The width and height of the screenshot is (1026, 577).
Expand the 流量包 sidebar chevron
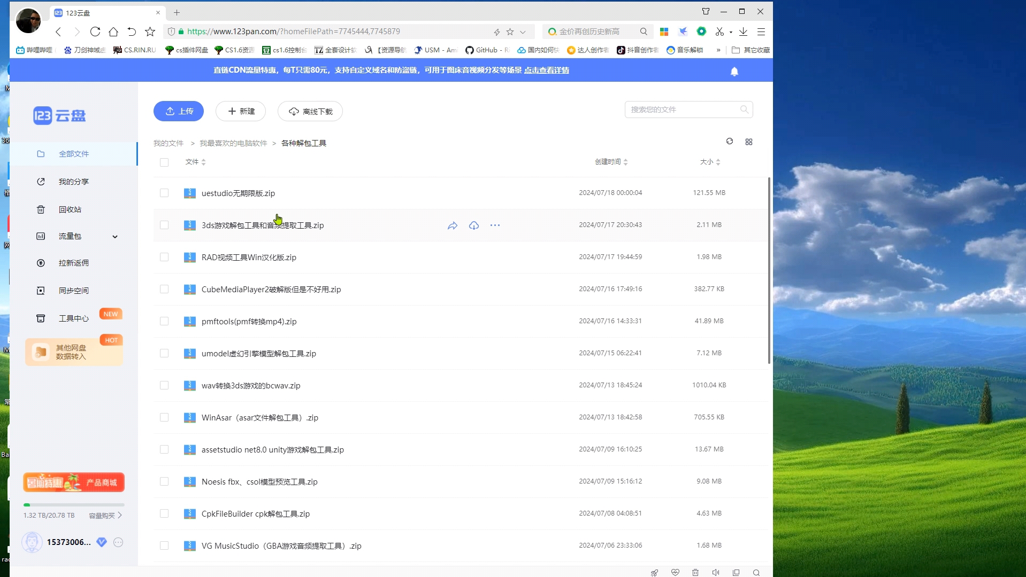(115, 237)
